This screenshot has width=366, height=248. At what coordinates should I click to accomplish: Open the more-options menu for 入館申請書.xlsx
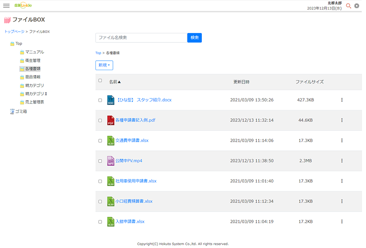point(342,222)
